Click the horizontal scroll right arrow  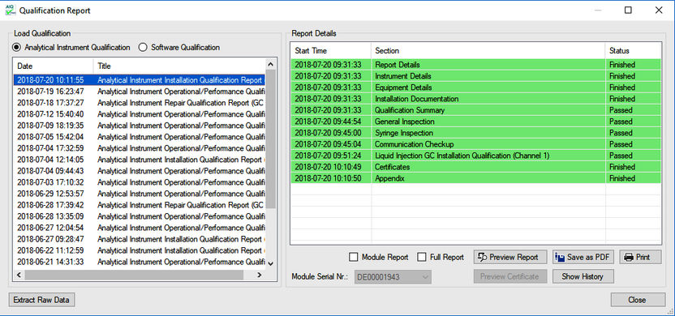260,275
